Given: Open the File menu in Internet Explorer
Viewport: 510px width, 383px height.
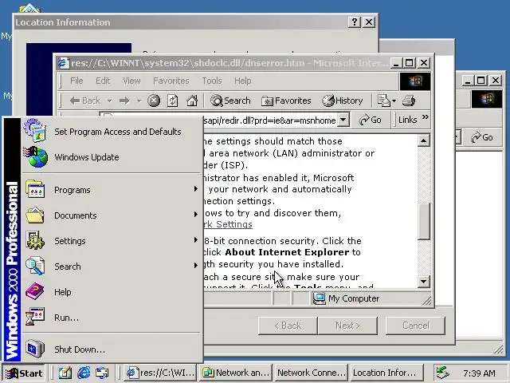Looking at the screenshot, I should (76, 81).
